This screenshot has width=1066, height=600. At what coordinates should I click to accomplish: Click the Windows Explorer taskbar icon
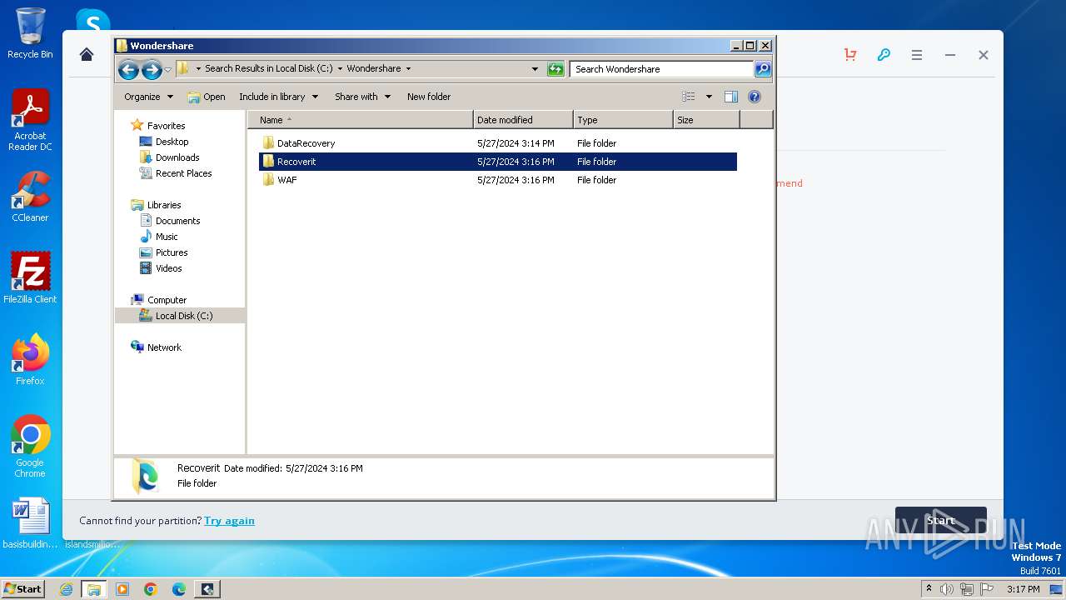coord(94,589)
